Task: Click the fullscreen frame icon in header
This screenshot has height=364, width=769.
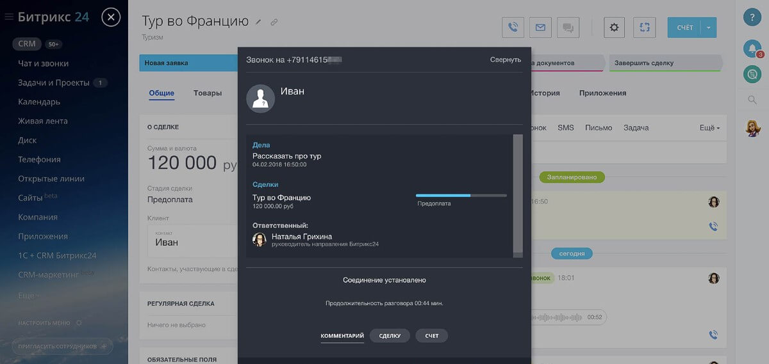Action: click(x=644, y=28)
